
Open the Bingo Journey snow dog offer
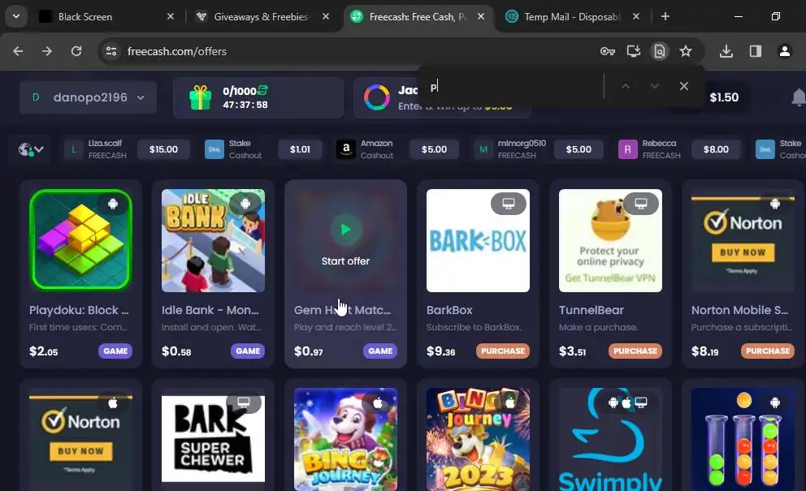point(345,439)
